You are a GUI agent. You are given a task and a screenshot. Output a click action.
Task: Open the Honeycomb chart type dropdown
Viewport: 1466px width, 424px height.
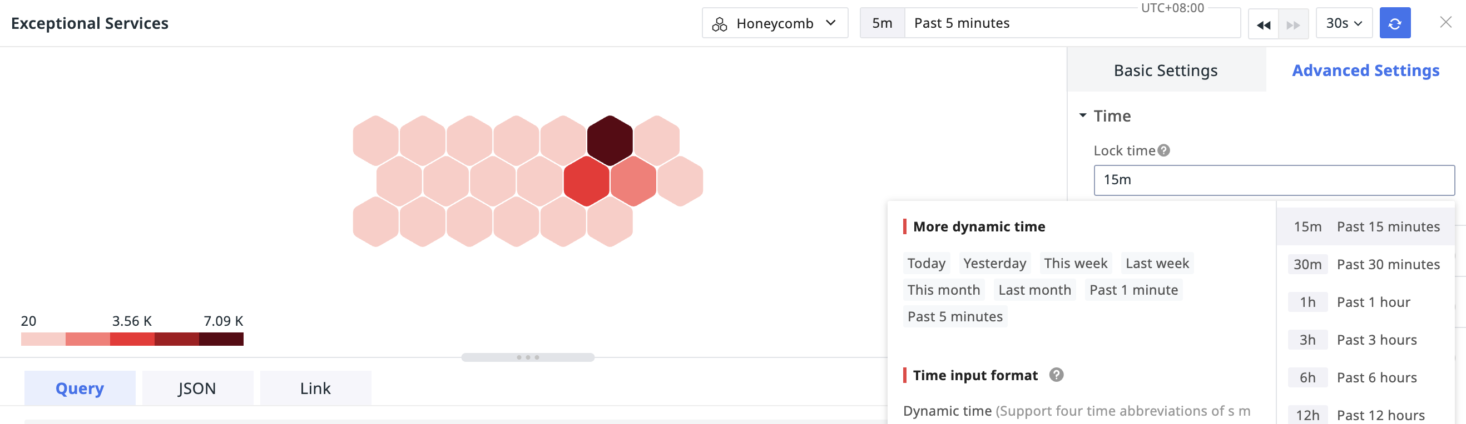point(775,23)
